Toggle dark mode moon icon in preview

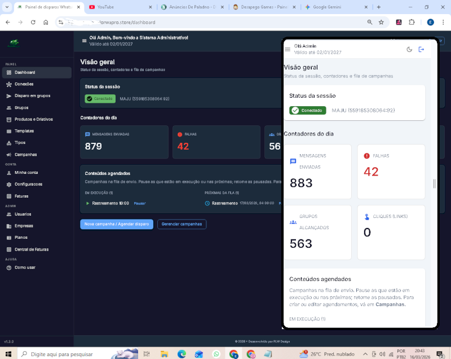[409, 50]
